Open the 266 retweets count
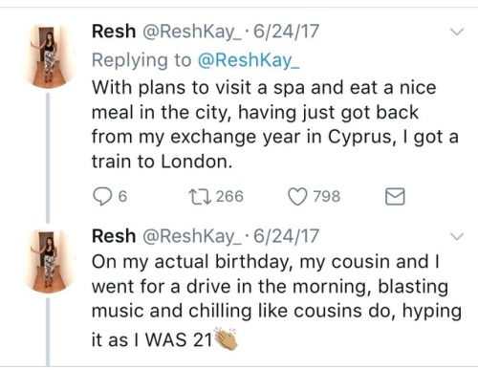478x370 pixels. pyautogui.click(x=229, y=196)
